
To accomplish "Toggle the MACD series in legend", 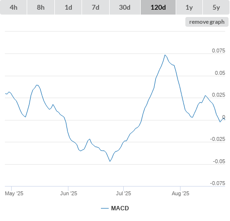I will (x=120, y=208).
